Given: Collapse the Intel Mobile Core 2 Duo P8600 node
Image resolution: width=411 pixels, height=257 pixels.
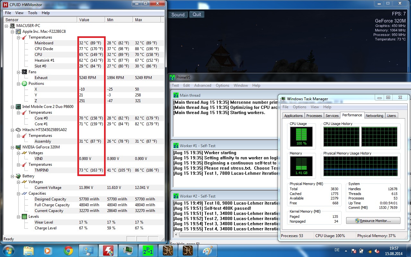Looking at the screenshot, I should [x=13, y=107].
